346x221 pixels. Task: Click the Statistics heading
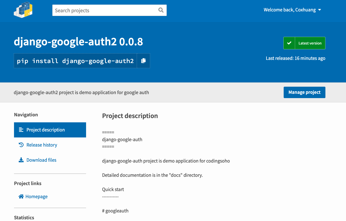point(24,218)
